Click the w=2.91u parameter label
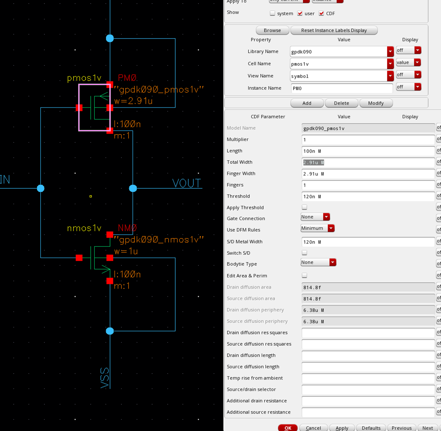This screenshot has height=431, width=441. click(x=133, y=101)
